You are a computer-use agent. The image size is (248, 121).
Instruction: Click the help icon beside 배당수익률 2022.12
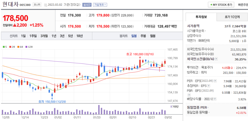(x=215, y=99)
